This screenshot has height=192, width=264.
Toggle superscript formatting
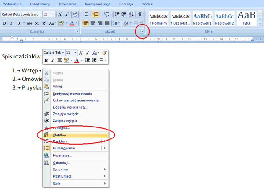click(x=44, y=23)
